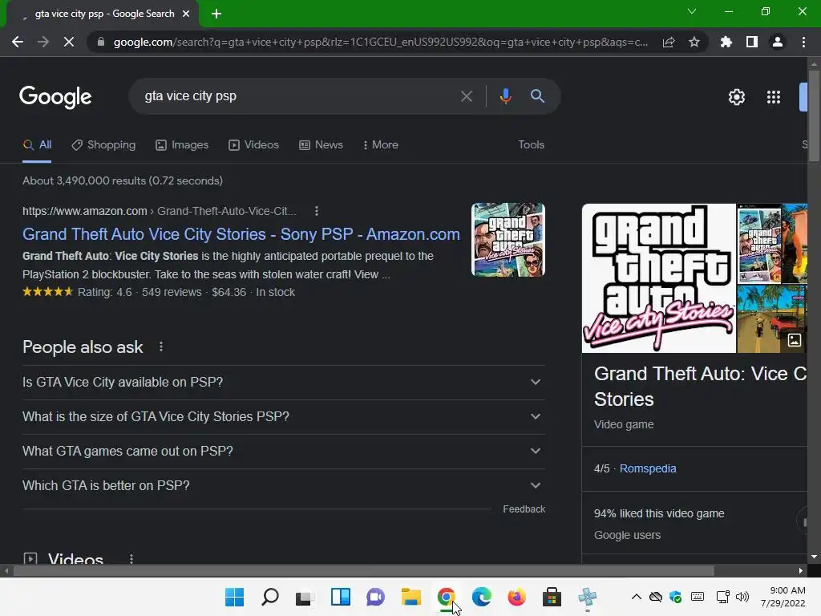This screenshot has width=821, height=616.
Task: Open the motorcycle gameplay screenshot thumbnail
Action: click(x=772, y=319)
